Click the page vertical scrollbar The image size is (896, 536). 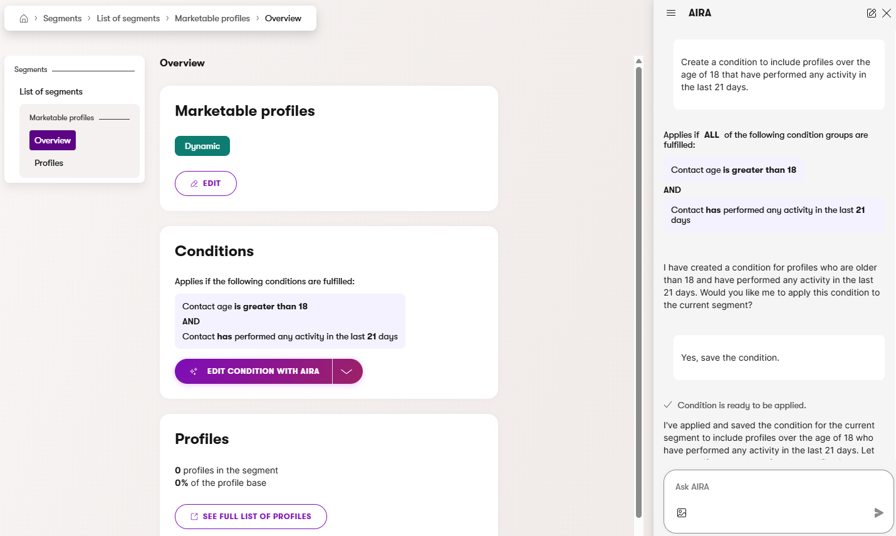(638, 288)
